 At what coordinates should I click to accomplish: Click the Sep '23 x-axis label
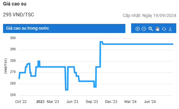(92, 102)
